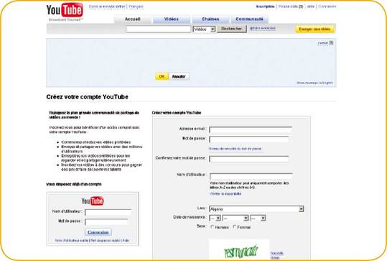The width and height of the screenshot is (387, 261).
Task: Click the Inscription link in the top-right header
Action: pyautogui.click(x=266, y=6)
